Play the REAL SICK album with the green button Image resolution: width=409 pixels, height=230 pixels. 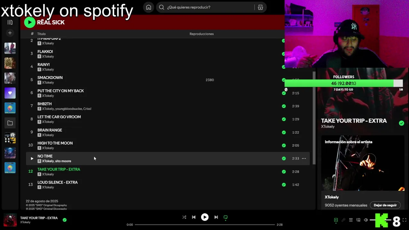tap(30, 22)
